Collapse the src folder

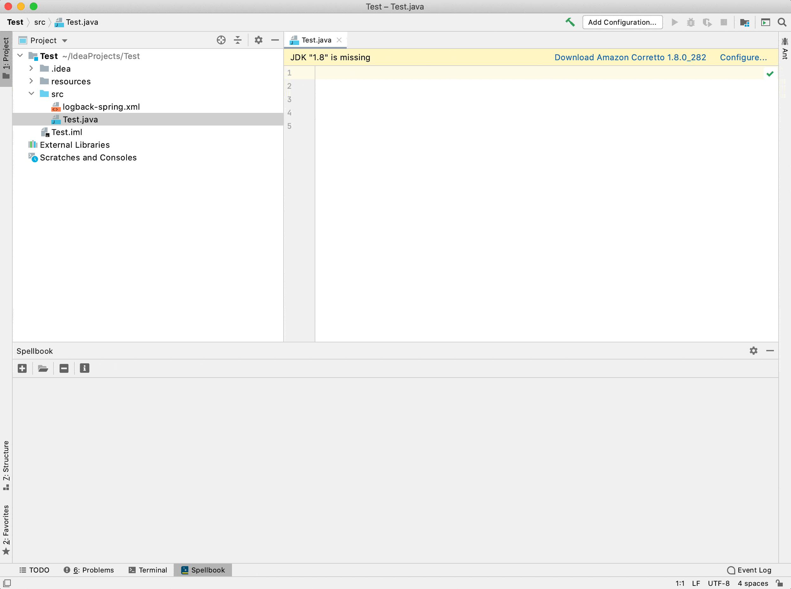(x=31, y=94)
